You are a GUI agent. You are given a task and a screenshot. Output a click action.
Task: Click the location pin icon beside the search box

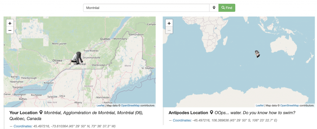[x=214, y=8]
